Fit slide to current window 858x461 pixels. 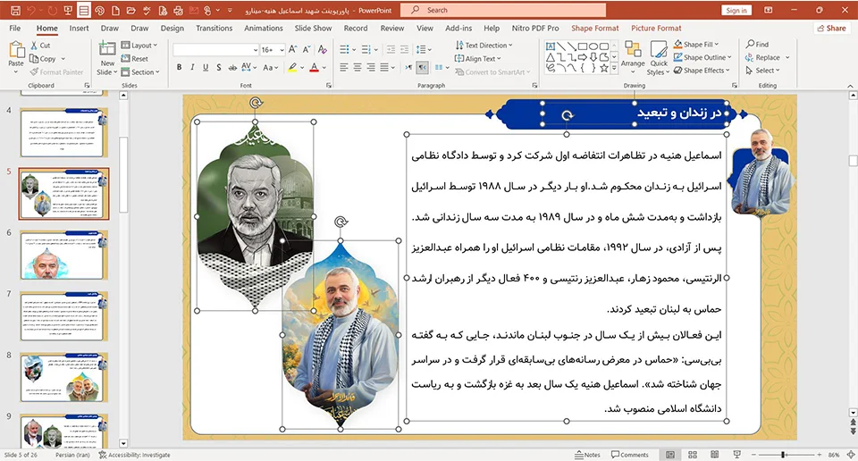tap(851, 455)
